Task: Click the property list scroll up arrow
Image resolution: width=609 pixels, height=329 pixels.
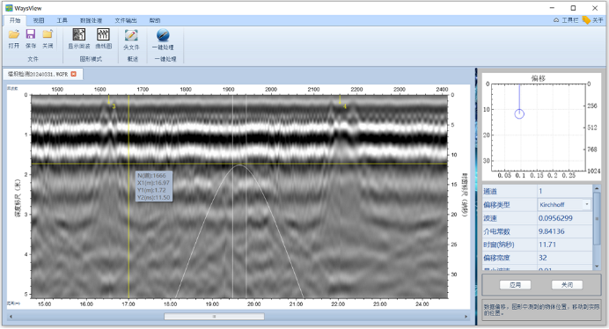Action: pyautogui.click(x=597, y=188)
